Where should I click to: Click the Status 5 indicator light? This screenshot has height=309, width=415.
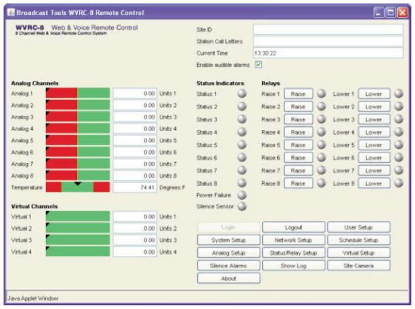coord(242,144)
